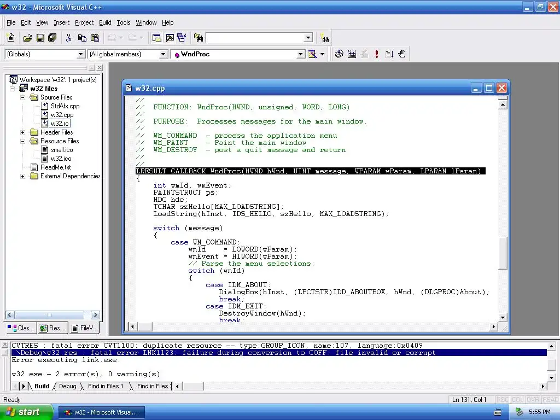Select small.ico in Resource Files
The image size is (560, 420).
pyautogui.click(x=62, y=150)
